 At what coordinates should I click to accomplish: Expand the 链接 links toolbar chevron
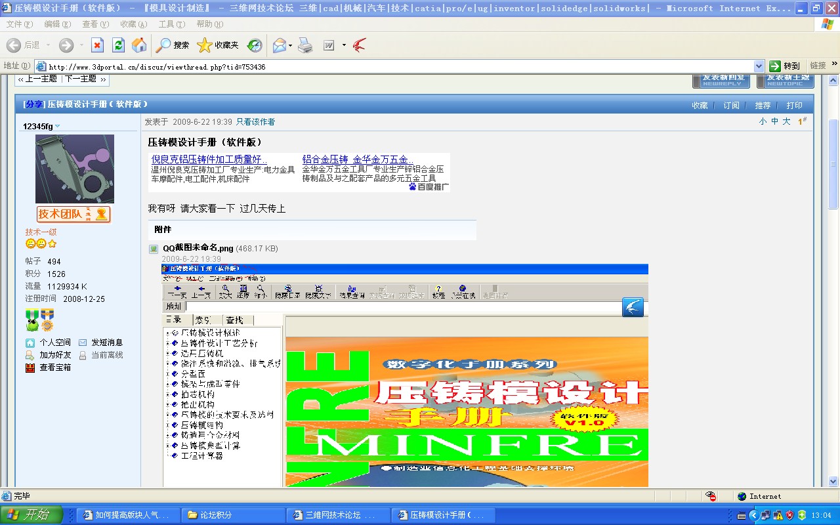click(x=835, y=64)
